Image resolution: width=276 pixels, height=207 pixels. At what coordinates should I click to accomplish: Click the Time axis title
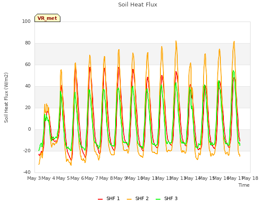pyautogui.click(x=244, y=185)
